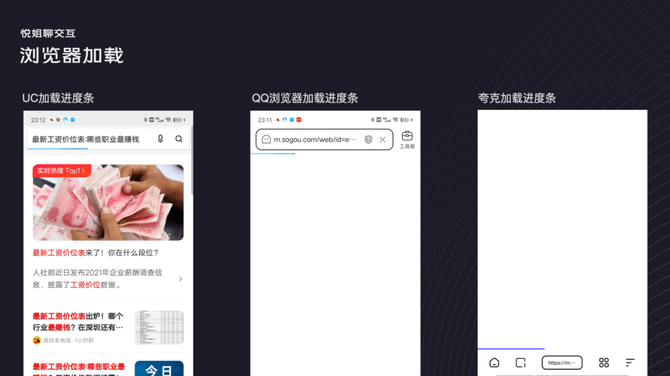Open headline 最新工资价位表来了！你在什么段位？
The image size is (670, 376).
[x=96, y=253]
